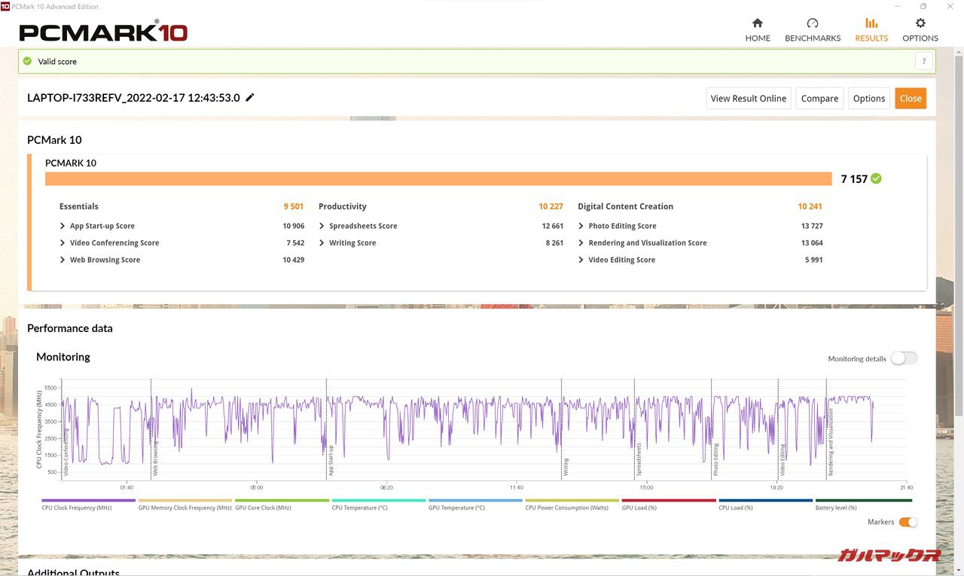Select the Results bar chart icon
This screenshot has width=964, height=576.
click(x=871, y=23)
